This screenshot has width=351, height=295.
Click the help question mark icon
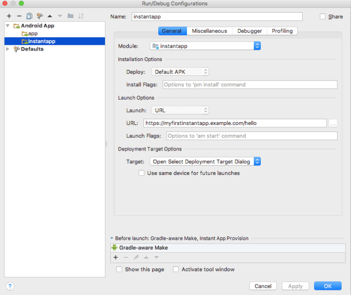pyautogui.click(x=10, y=286)
